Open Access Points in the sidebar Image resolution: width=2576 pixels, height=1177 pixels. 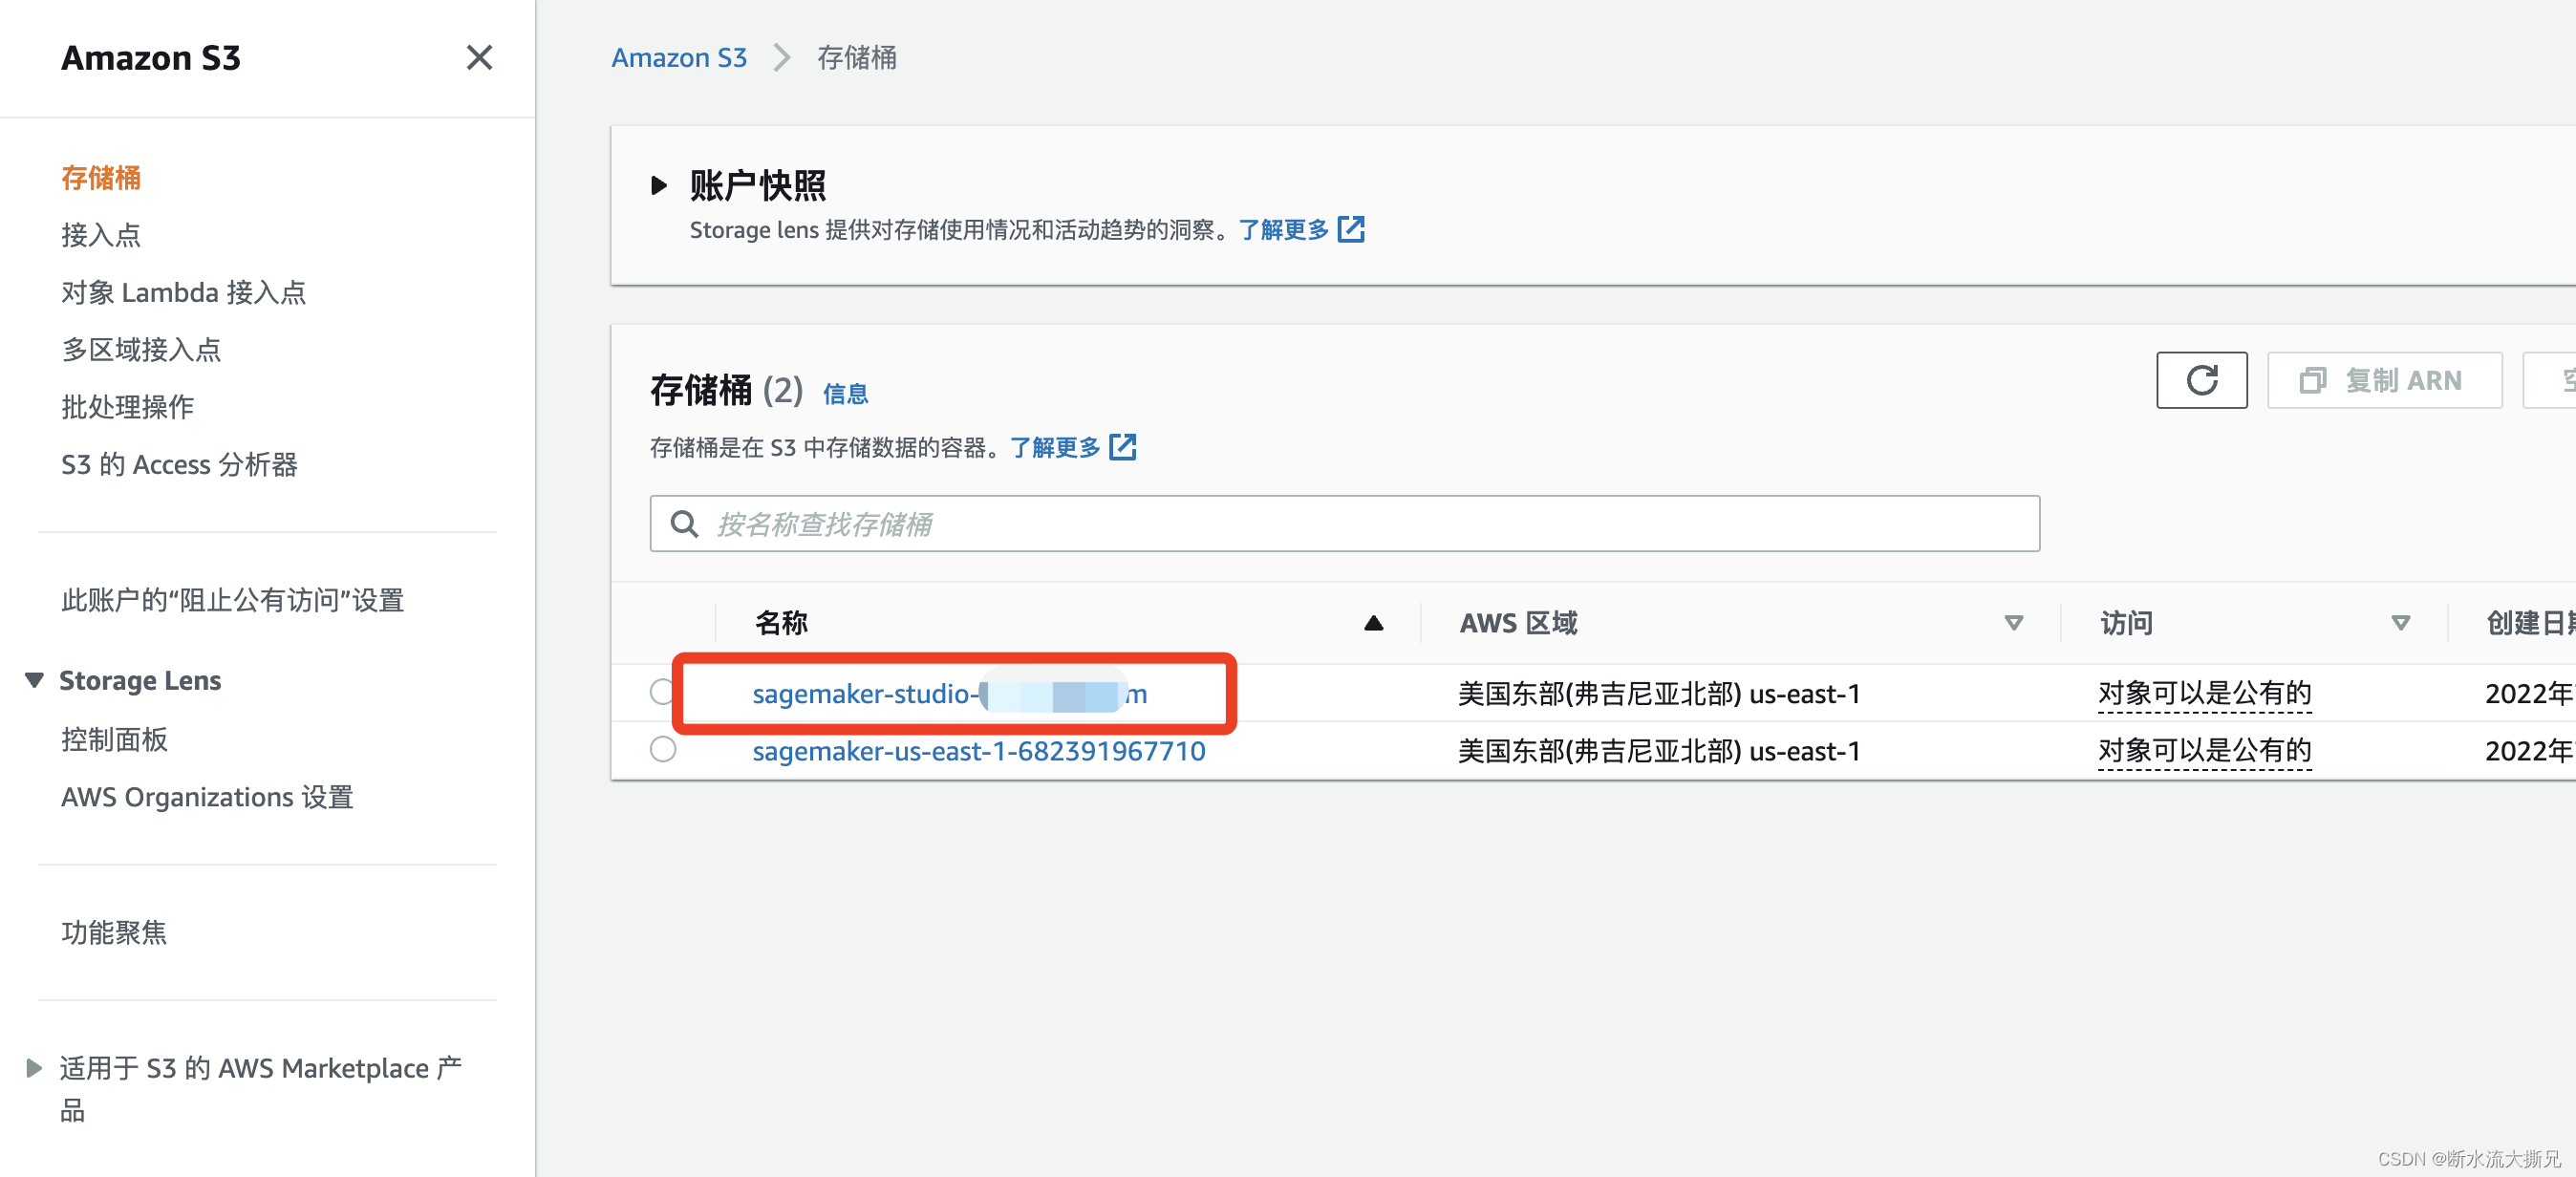[101, 235]
